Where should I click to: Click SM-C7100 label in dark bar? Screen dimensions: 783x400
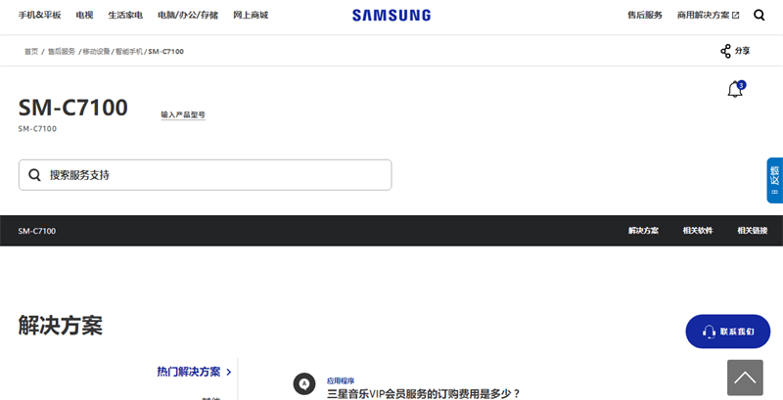coord(37,231)
